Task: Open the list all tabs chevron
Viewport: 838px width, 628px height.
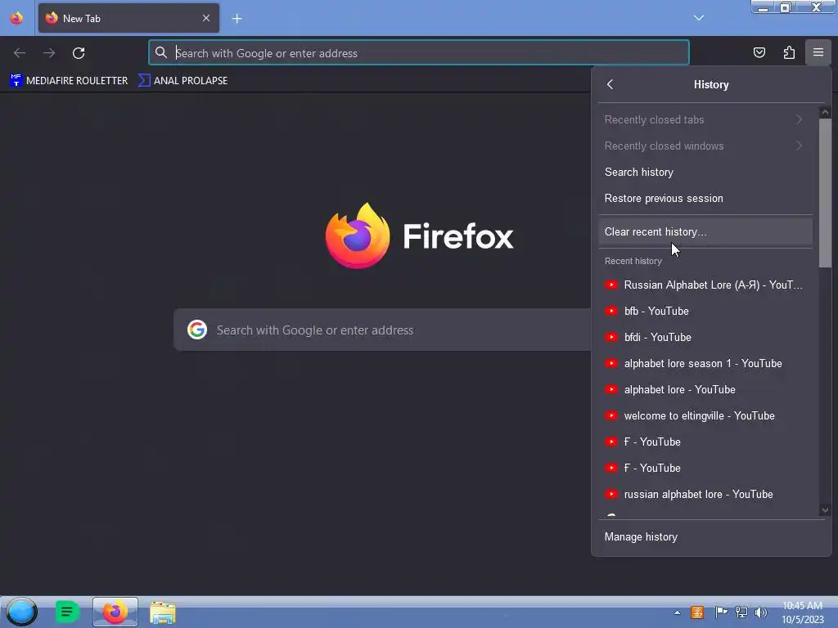Action: (x=699, y=18)
